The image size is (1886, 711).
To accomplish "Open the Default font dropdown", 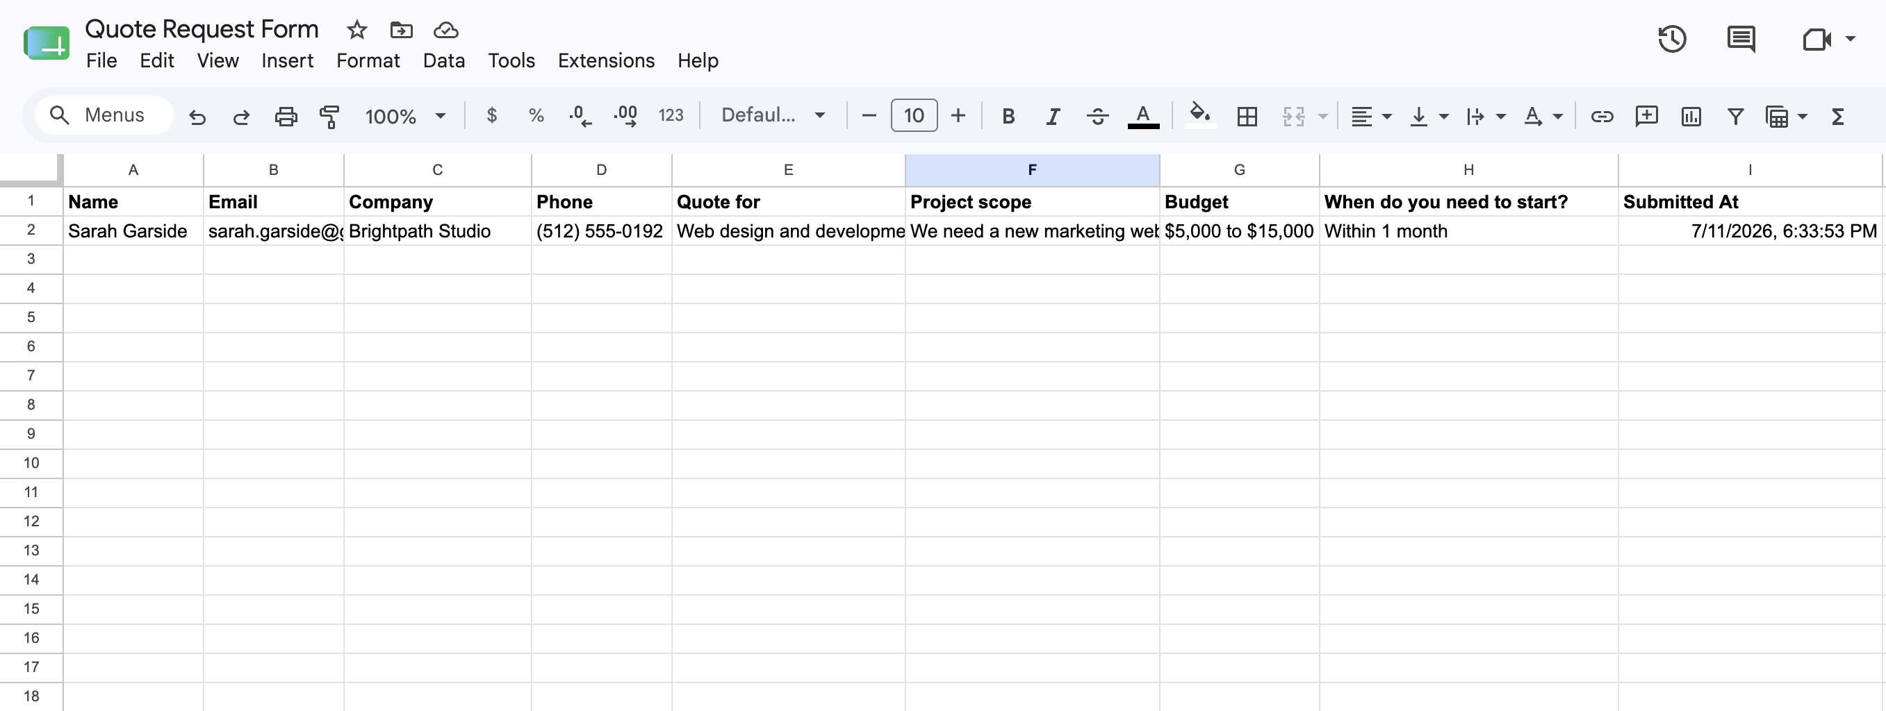I will 773,115.
